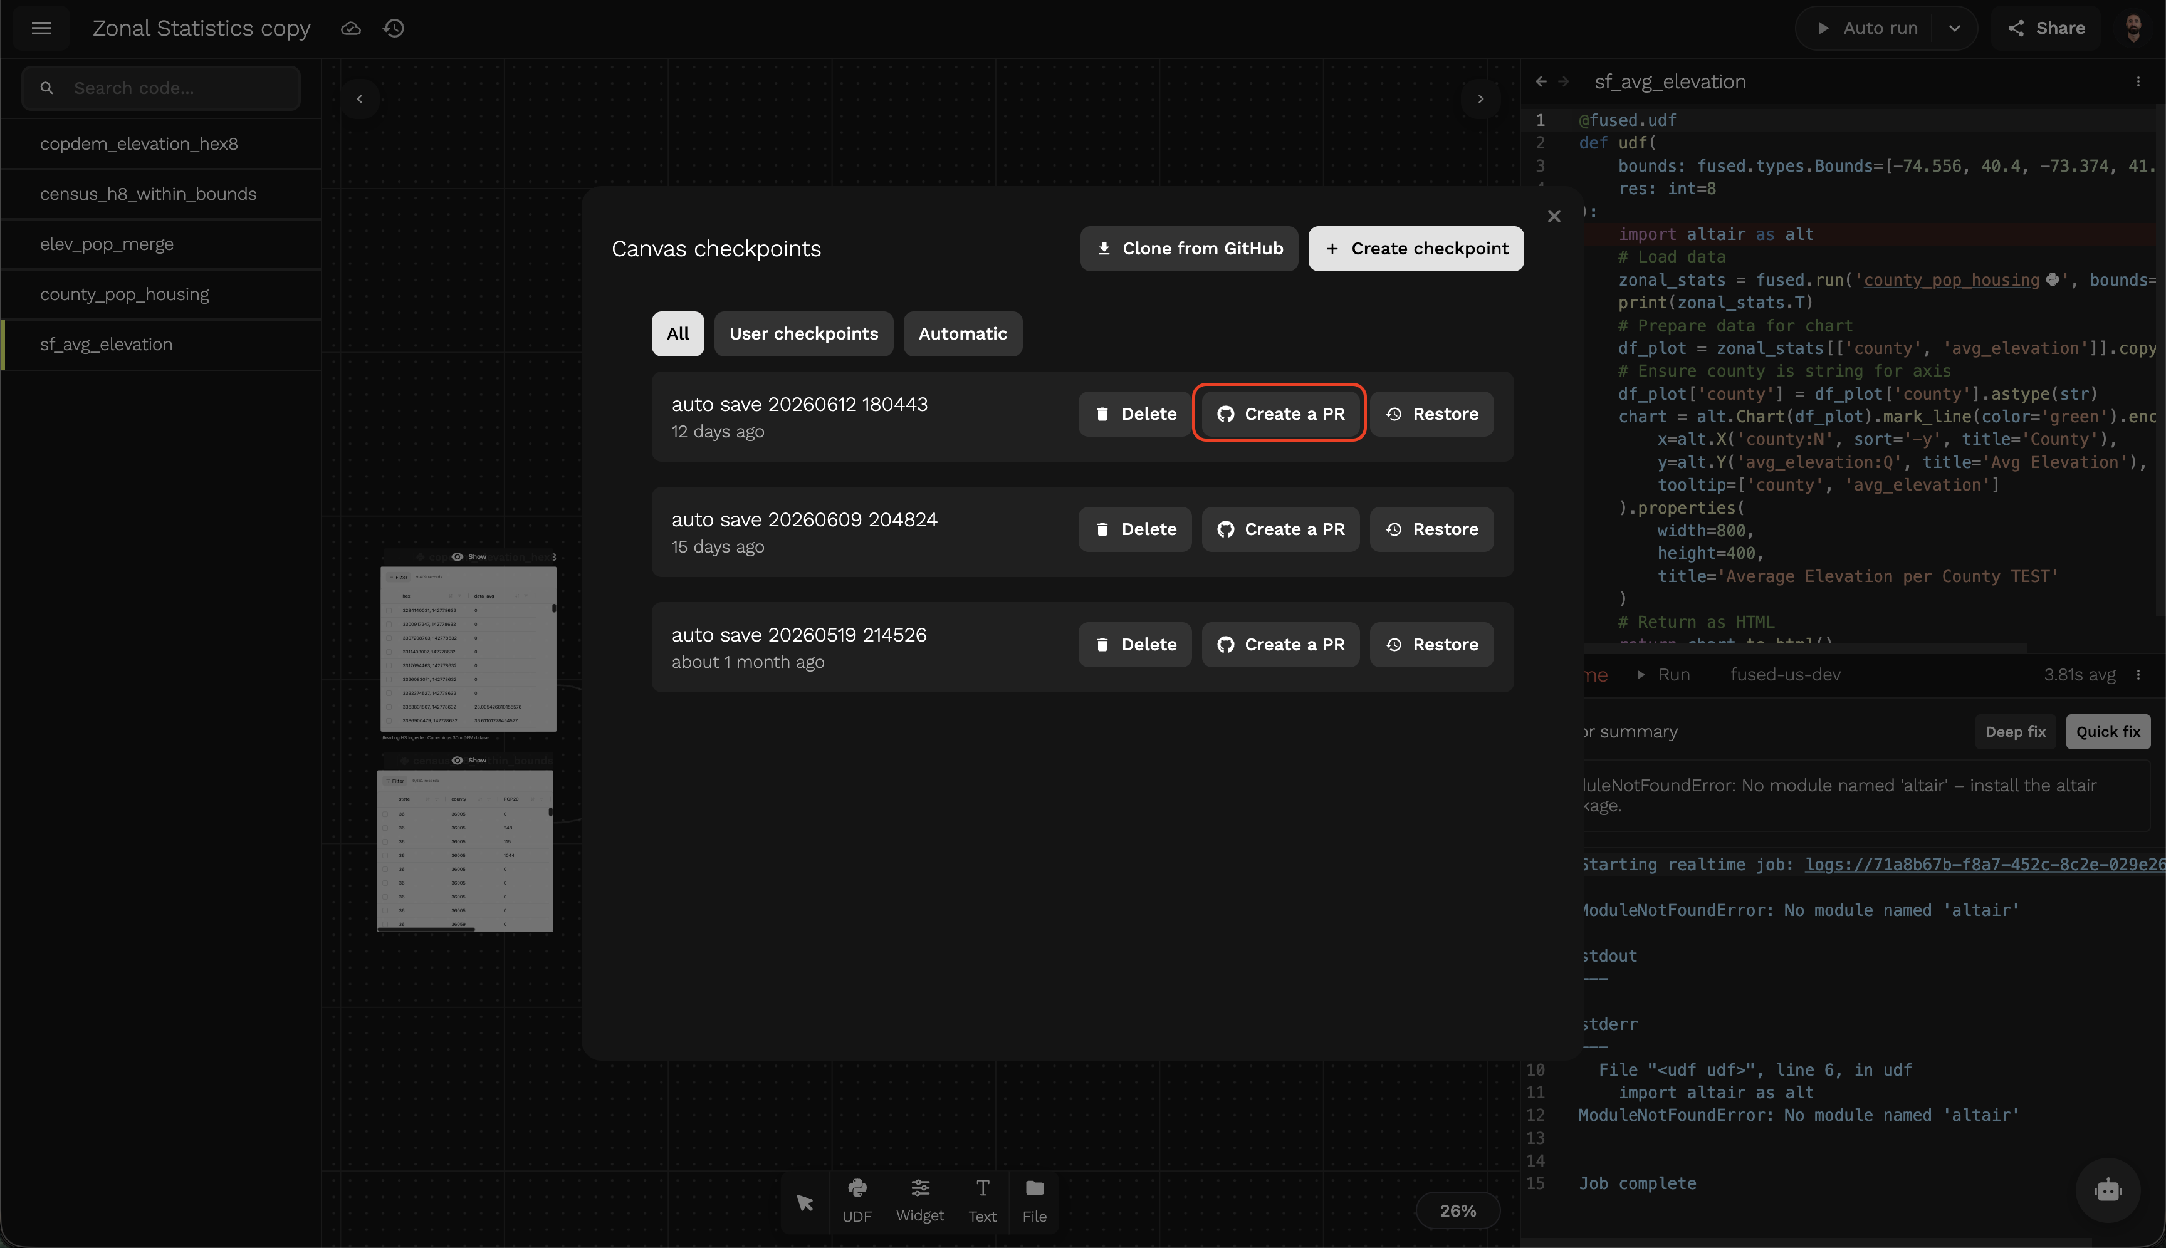Delete auto save 20260609 204824
The height and width of the screenshot is (1248, 2166).
click(1134, 529)
